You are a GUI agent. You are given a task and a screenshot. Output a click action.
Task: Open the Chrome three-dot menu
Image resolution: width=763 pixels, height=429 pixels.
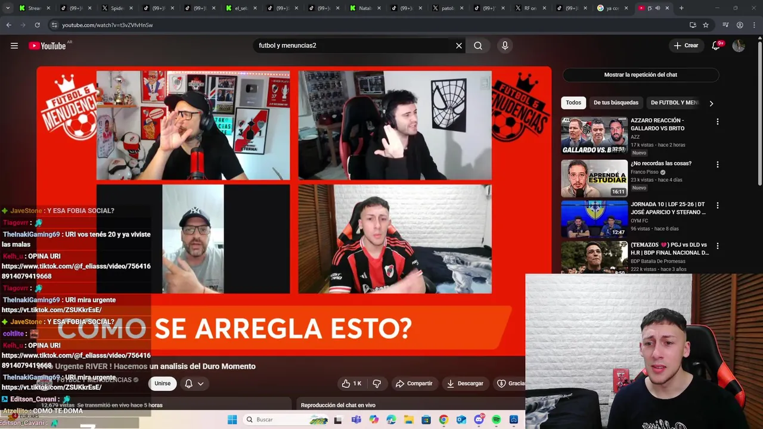click(x=753, y=25)
